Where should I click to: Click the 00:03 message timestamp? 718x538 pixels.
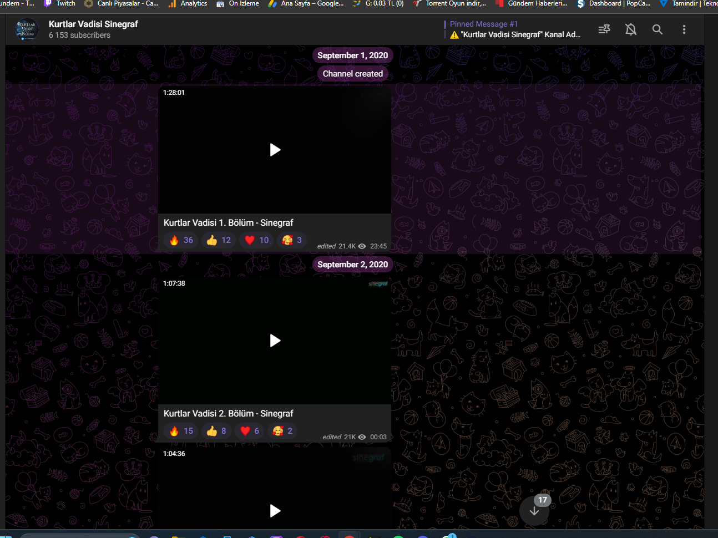pyautogui.click(x=378, y=437)
